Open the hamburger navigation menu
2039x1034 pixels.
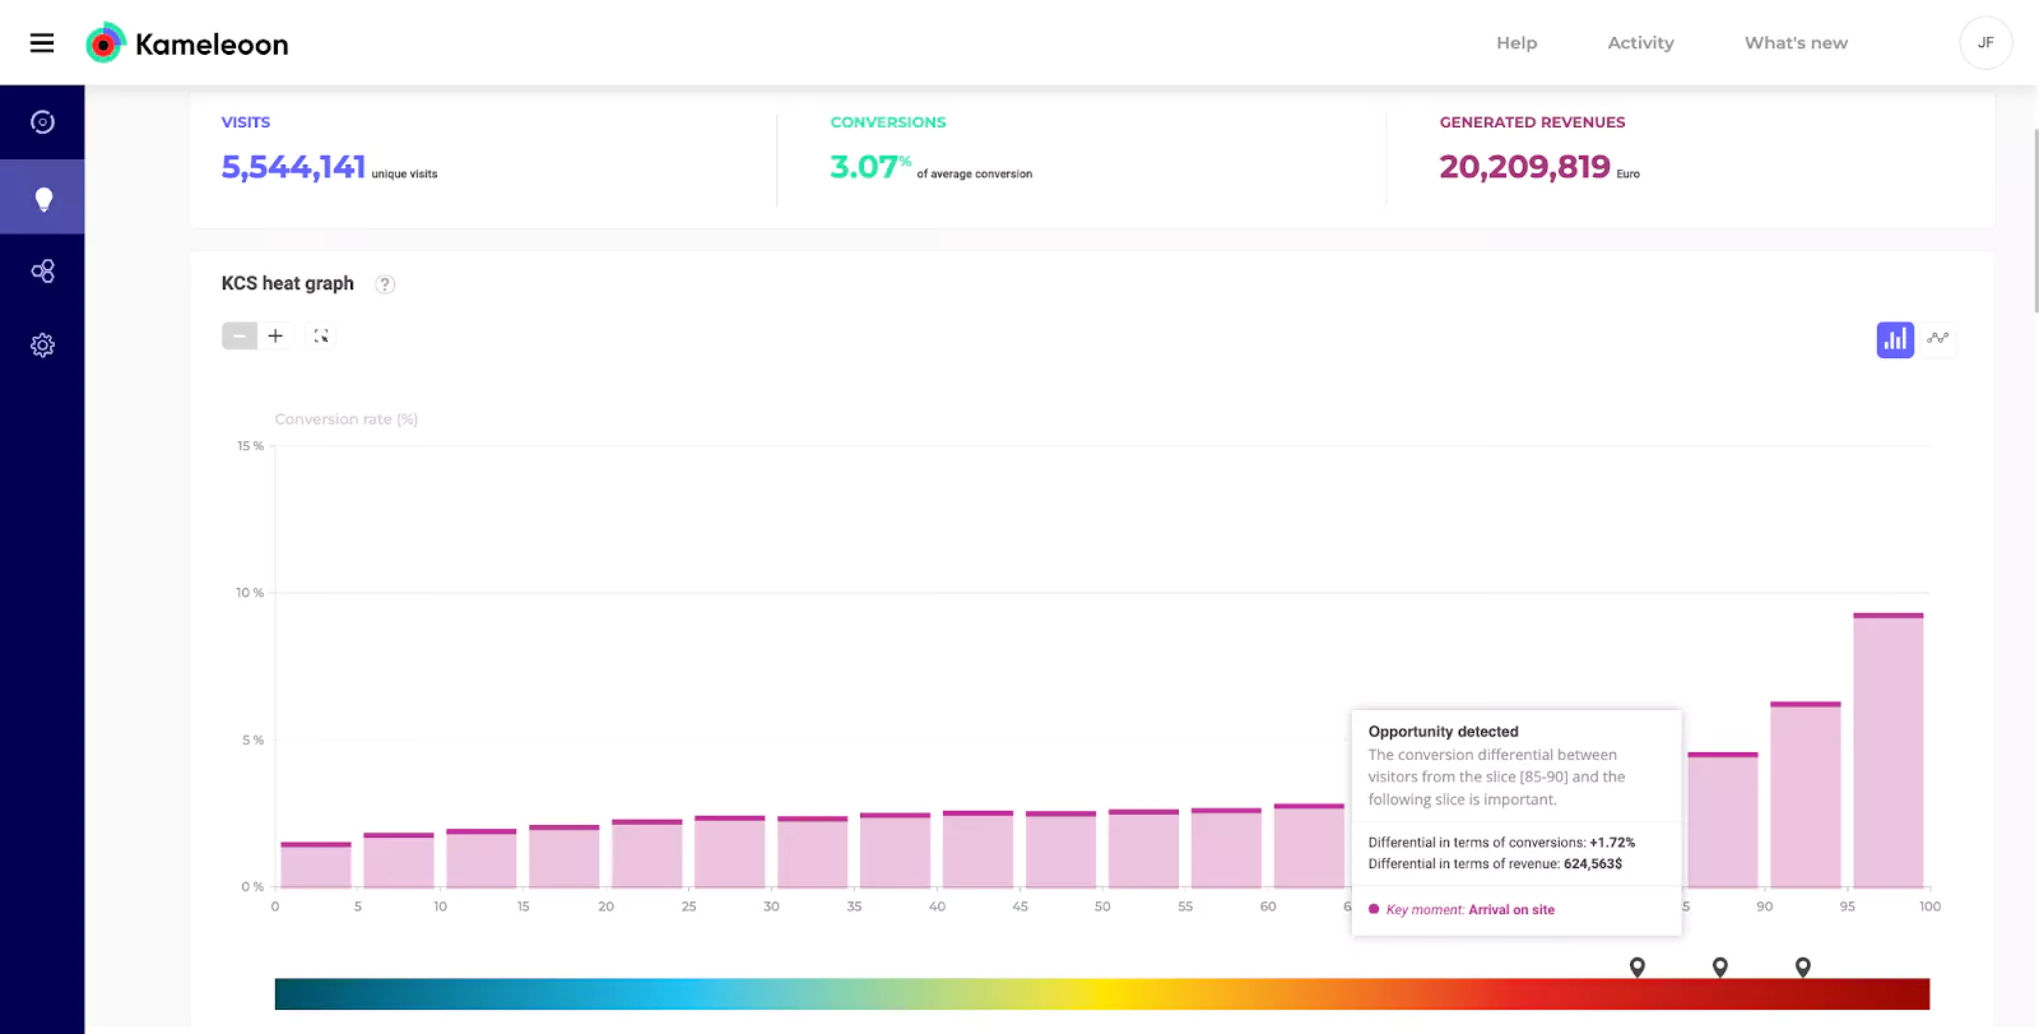coord(41,43)
